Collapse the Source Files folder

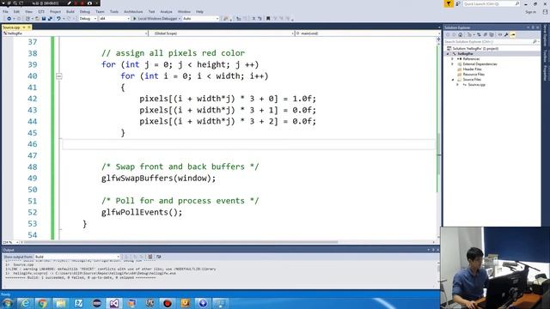[453, 80]
